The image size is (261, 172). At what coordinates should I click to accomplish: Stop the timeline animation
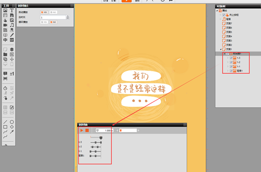87,131
